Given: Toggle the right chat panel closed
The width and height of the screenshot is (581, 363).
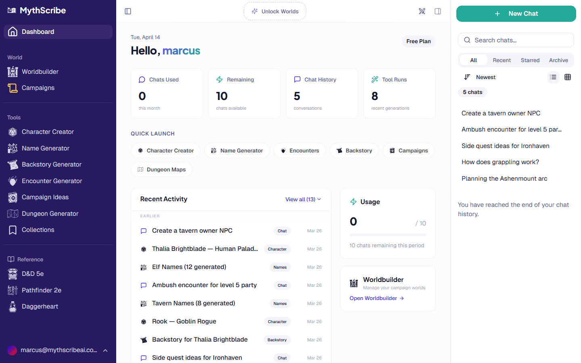Looking at the screenshot, I should click(438, 11).
